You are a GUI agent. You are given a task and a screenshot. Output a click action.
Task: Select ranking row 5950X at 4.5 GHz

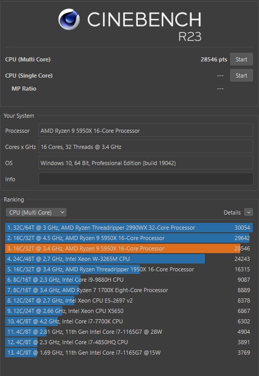[129, 238]
